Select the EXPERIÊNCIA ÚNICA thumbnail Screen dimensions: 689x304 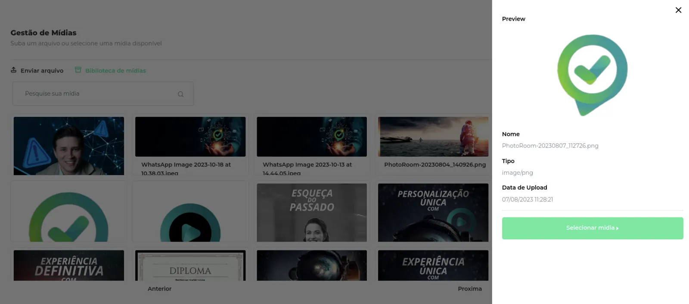[433, 265]
